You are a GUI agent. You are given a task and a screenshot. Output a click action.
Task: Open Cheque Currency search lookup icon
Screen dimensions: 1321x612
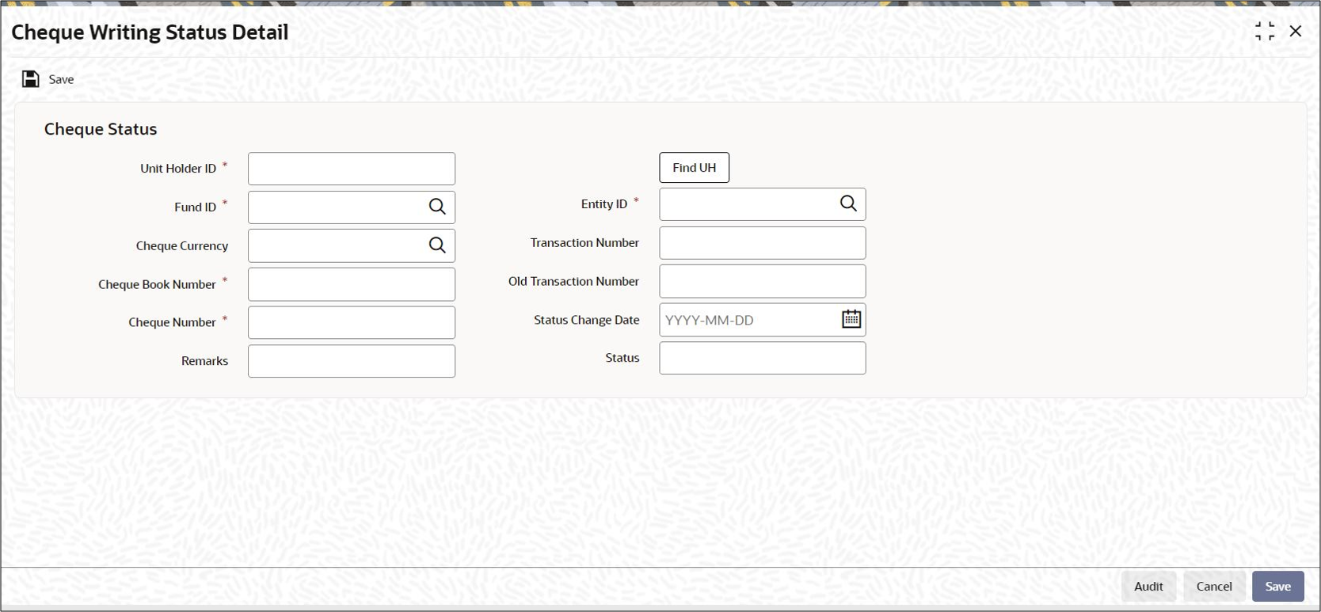pyautogui.click(x=437, y=245)
